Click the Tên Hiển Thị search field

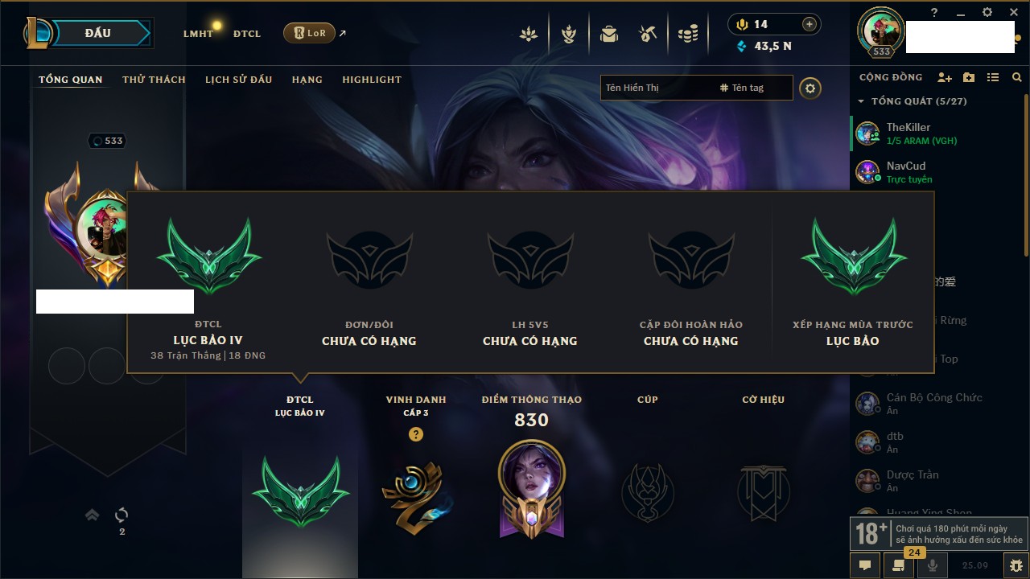tap(656, 88)
